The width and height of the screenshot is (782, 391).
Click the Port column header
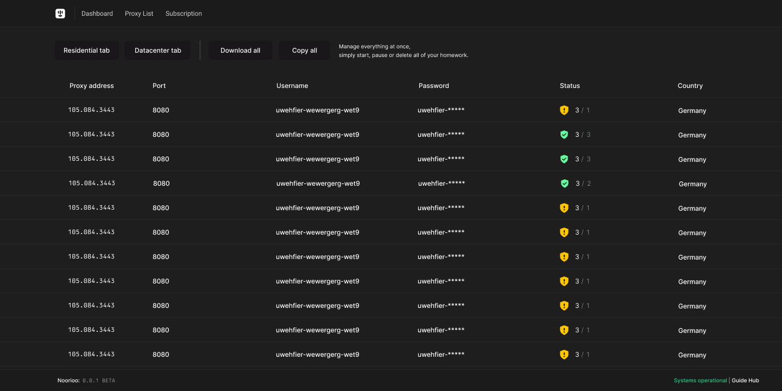159,85
